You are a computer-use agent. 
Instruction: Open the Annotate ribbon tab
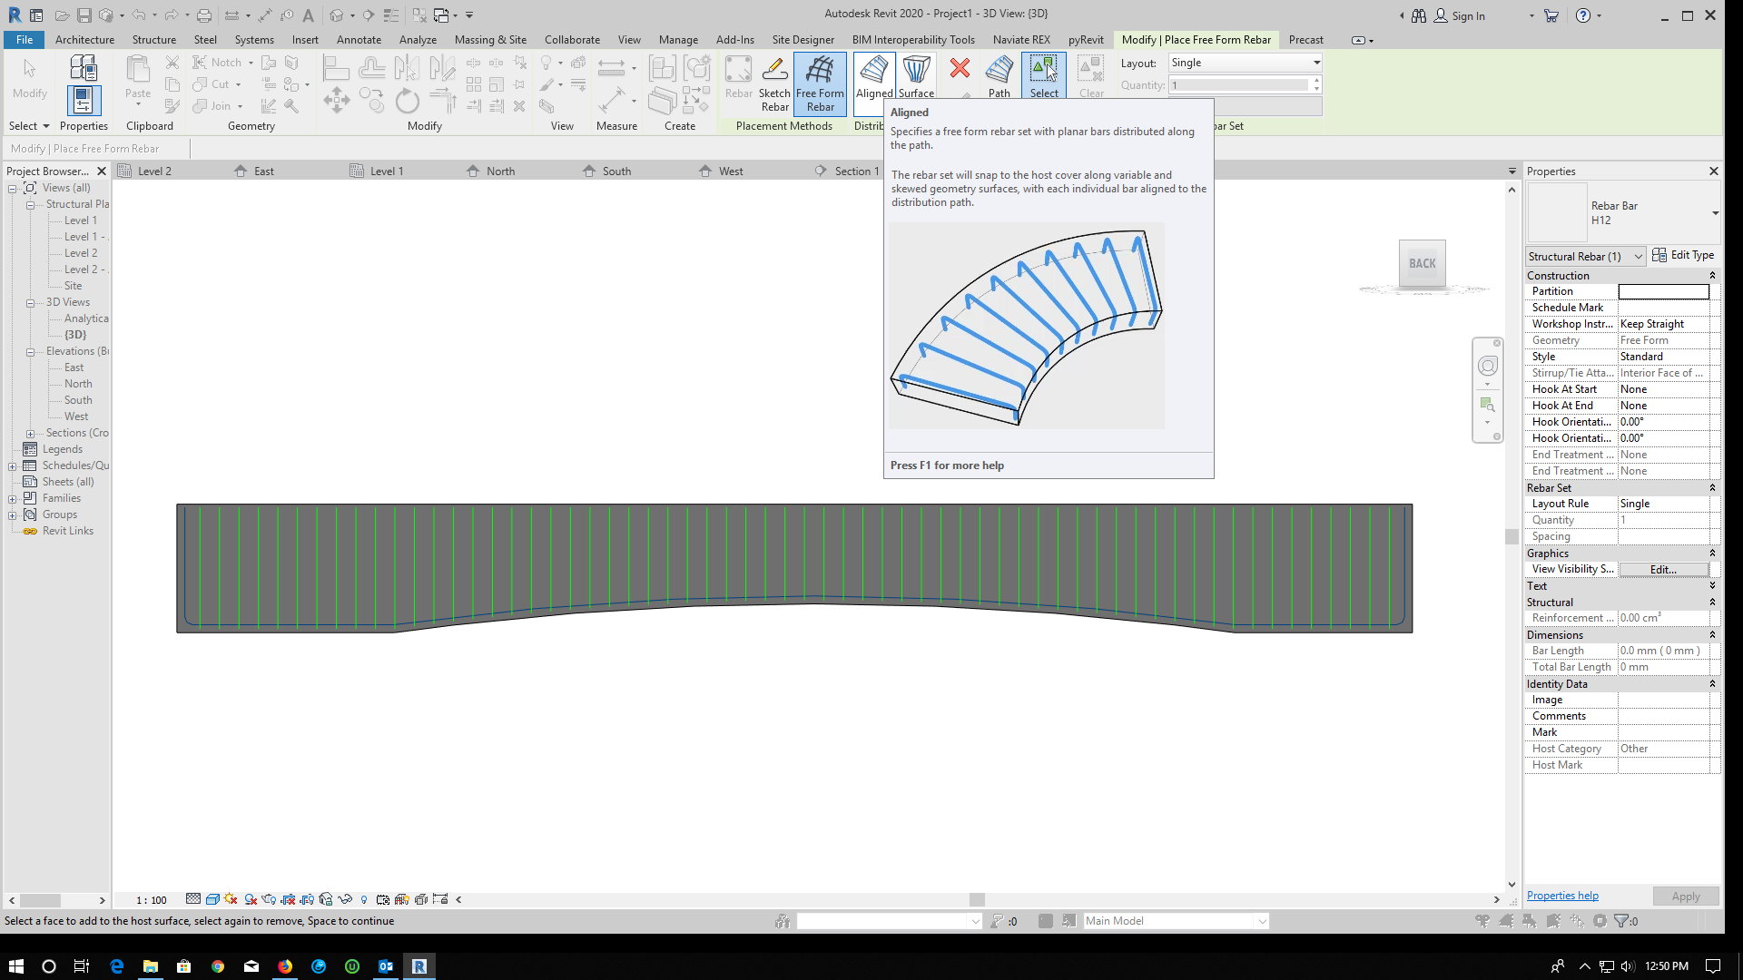click(359, 39)
